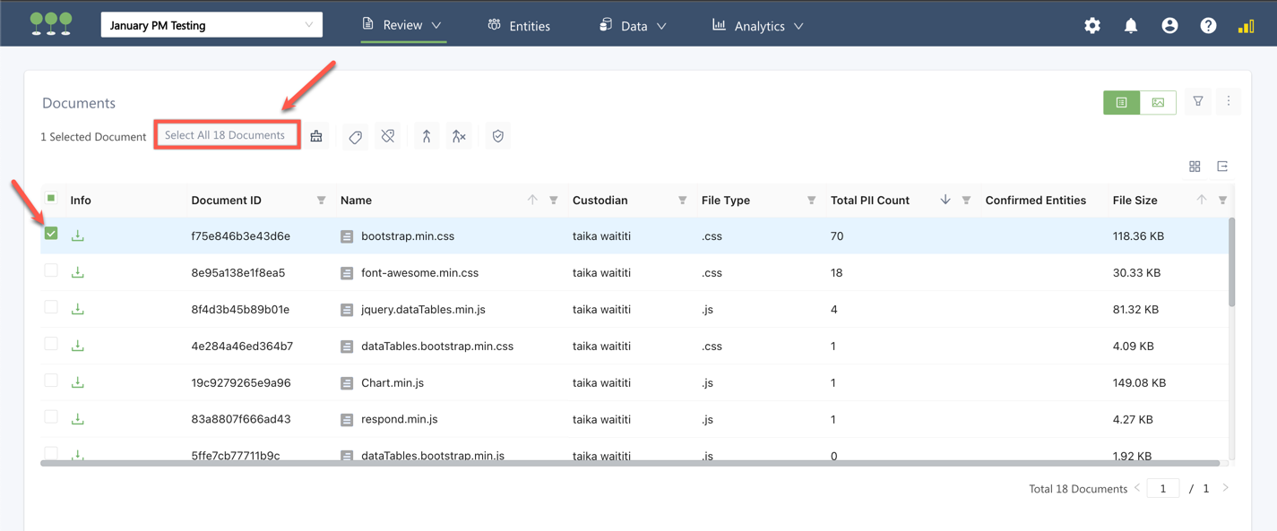Open the January PM Testing project dropdown
Screen dimensions: 1277x531
(211, 25)
